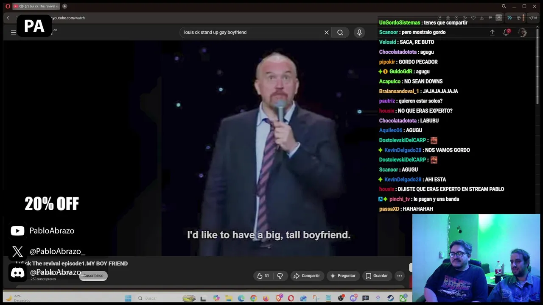Open Brave browser from taskbar
The height and width of the screenshot is (305, 543).
[x=279, y=298]
